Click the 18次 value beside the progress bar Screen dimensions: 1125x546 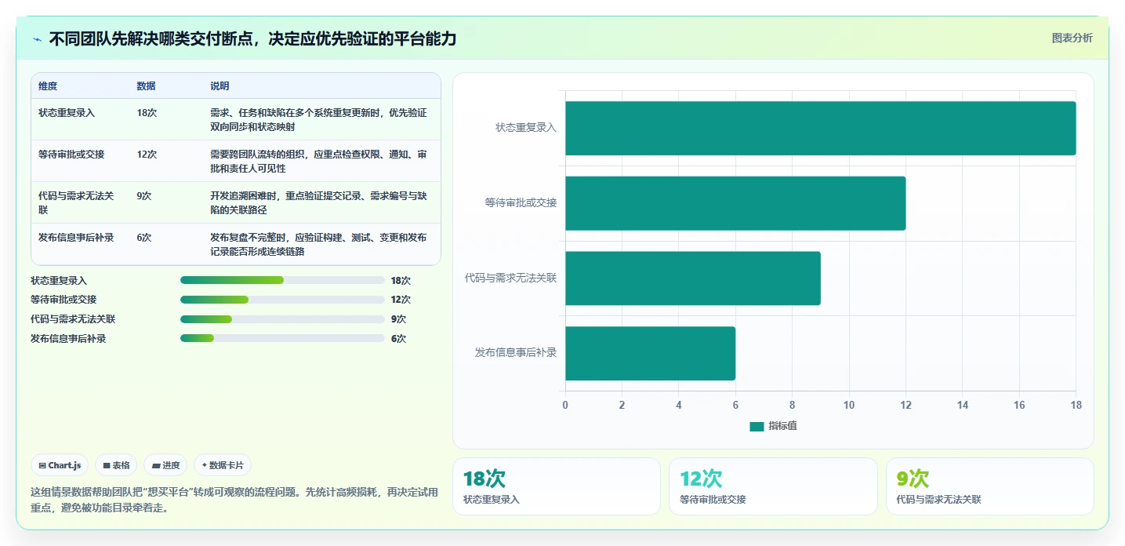tap(401, 280)
